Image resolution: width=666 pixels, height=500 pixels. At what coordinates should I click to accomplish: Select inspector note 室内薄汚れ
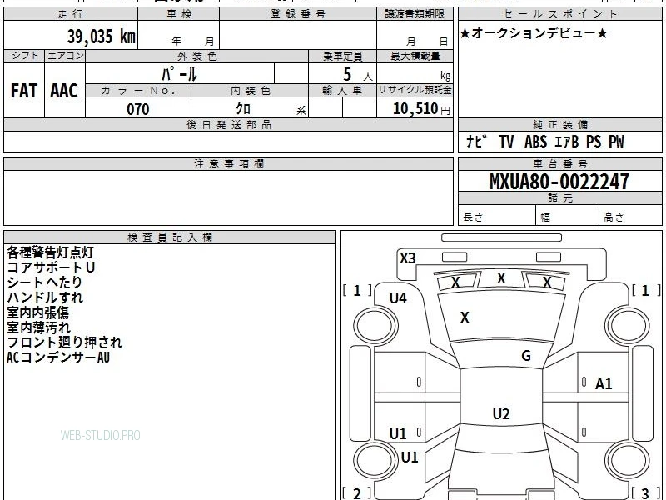[38, 327]
